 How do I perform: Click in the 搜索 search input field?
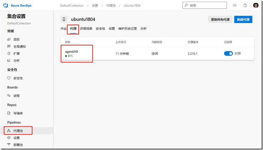pos(204,5)
